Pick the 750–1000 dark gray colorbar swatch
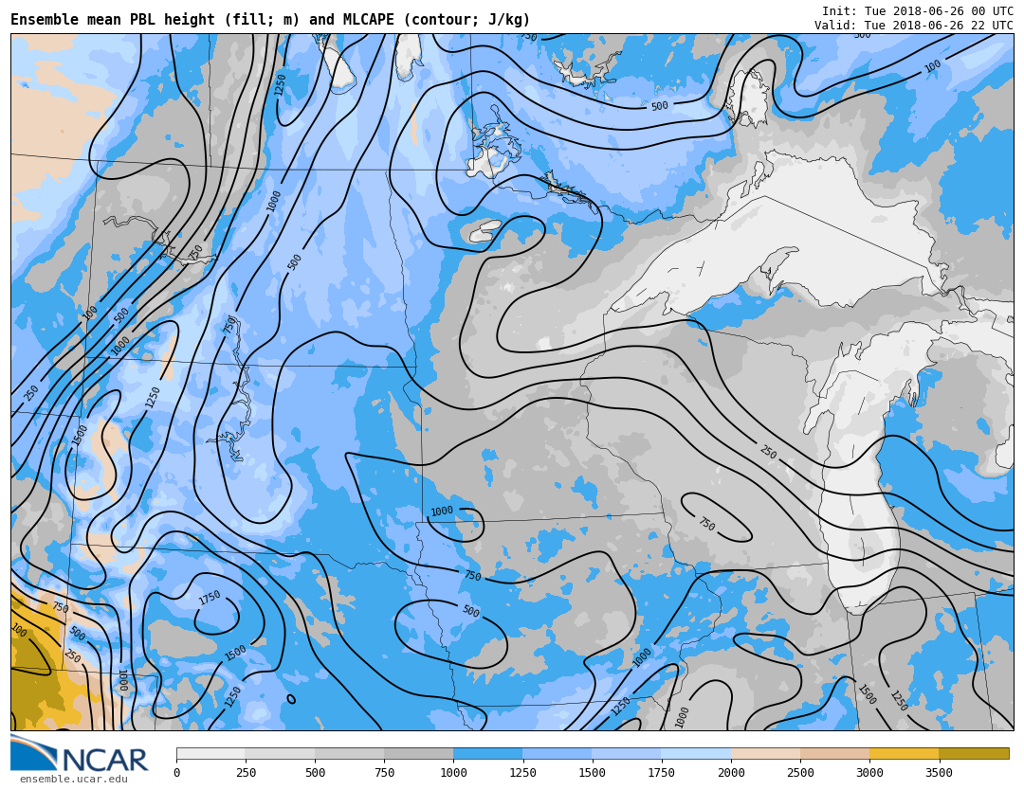This screenshot has height=790, width=1024. (419, 754)
